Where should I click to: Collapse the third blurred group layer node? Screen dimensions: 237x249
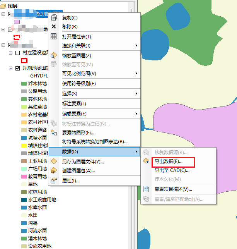click(x=3, y=45)
